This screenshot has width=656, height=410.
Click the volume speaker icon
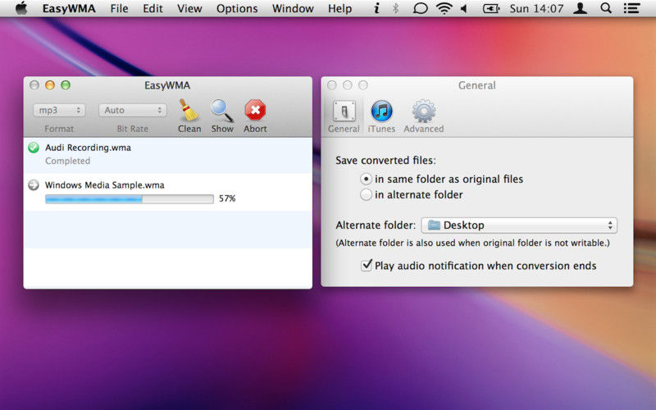coord(464,8)
